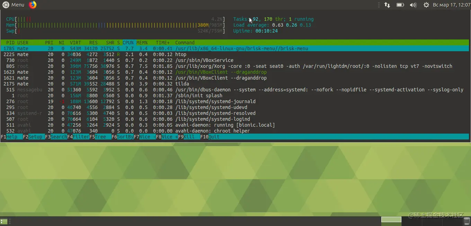
Task: Click F9 Kill in htop footer
Action: pos(189,137)
